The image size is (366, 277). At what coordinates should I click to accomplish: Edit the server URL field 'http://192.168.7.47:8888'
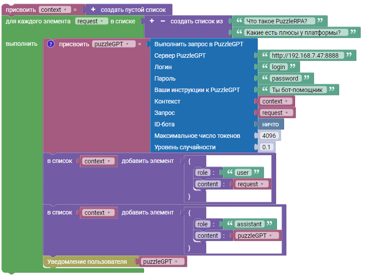point(307,55)
